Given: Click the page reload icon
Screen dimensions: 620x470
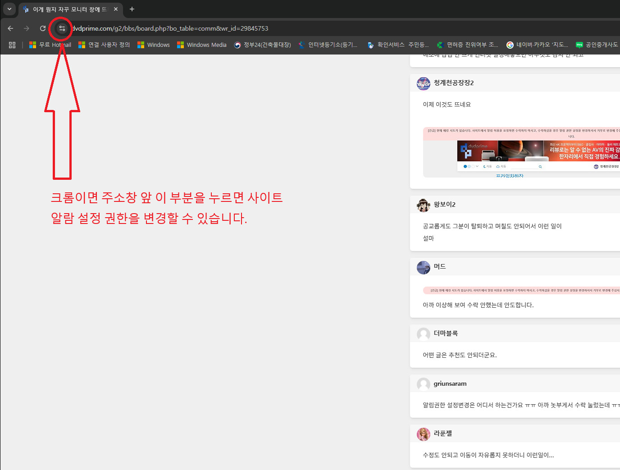Looking at the screenshot, I should 43,28.
